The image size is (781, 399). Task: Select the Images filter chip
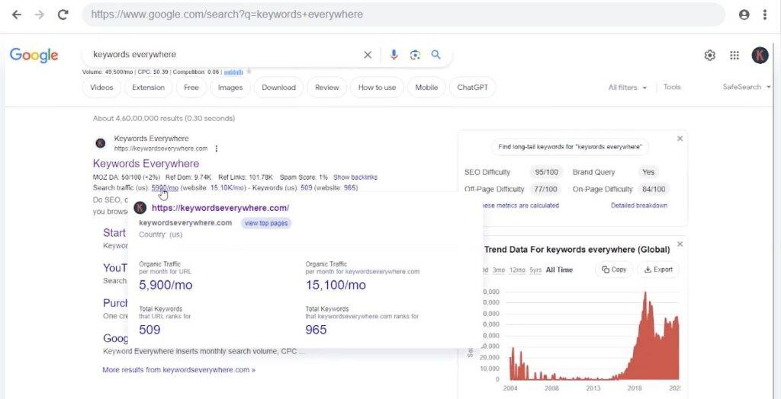click(230, 88)
